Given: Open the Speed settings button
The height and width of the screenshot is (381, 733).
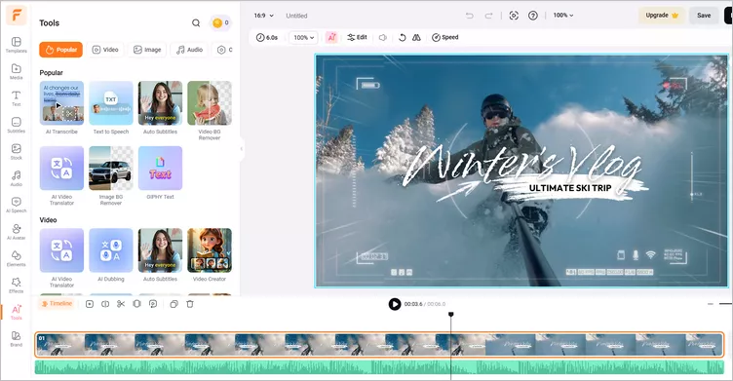Looking at the screenshot, I should pyautogui.click(x=445, y=37).
